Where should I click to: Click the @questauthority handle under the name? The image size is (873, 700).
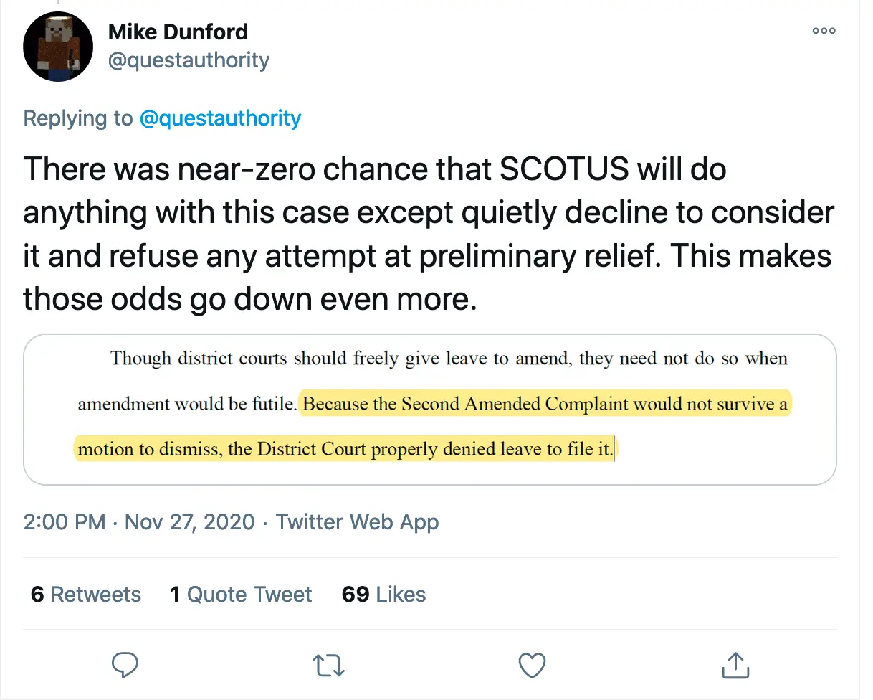[189, 60]
